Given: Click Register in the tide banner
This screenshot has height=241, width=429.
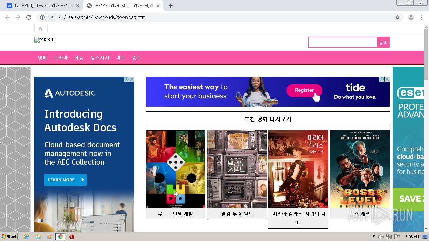Looking at the screenshot, I should point(304,90).
